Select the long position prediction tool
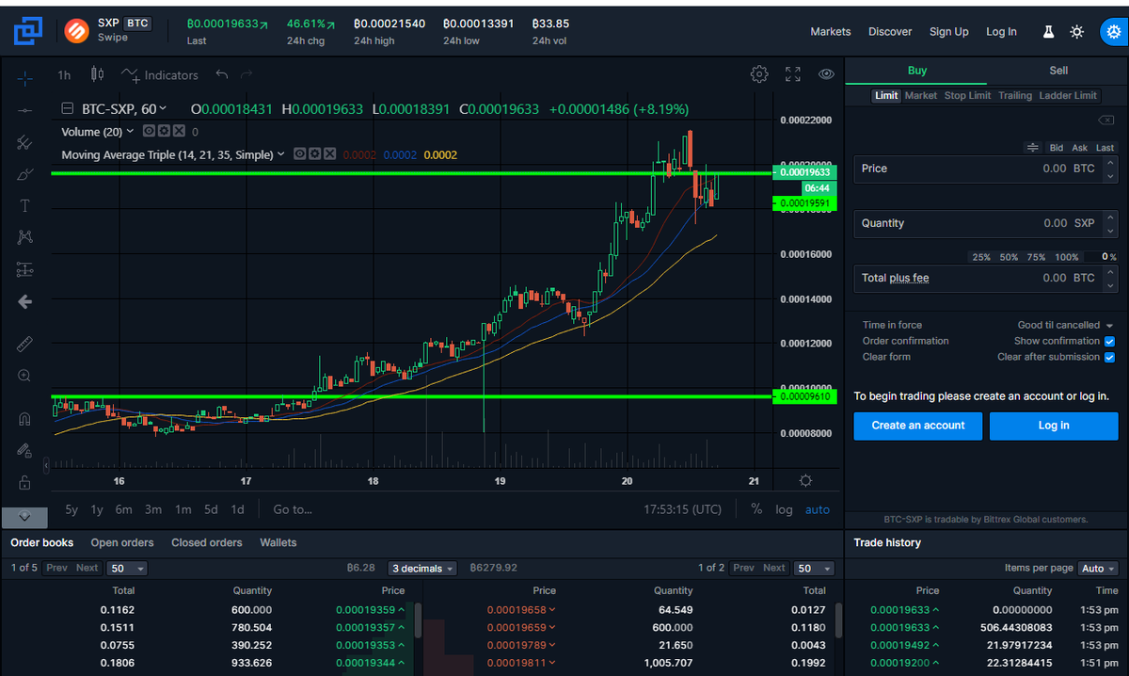The height and width of the screenshot is (676, 1129). 25,269
